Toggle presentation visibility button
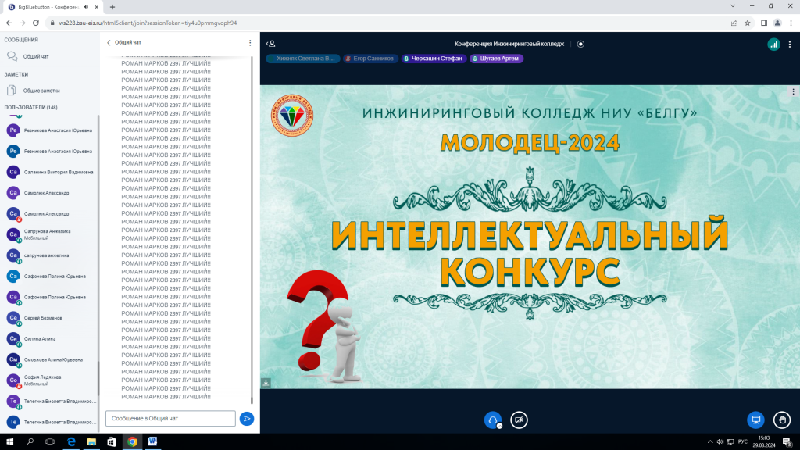800x450 pixels. pyautogui.click(x=755, y=420)
